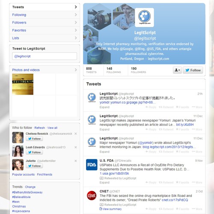Screen dimensions: 214x214
Task: Click the U.S. FDA avatar icon
Action: pos(92,165)
